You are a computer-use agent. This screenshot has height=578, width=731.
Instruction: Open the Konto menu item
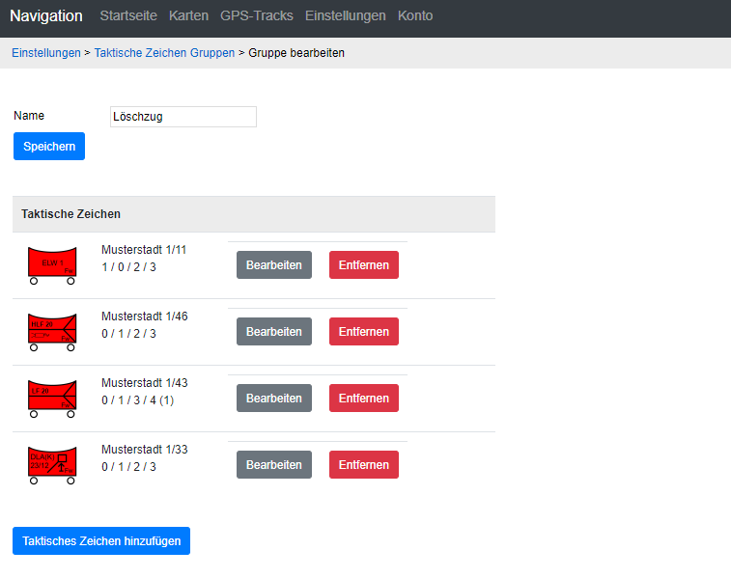point(415,16)
